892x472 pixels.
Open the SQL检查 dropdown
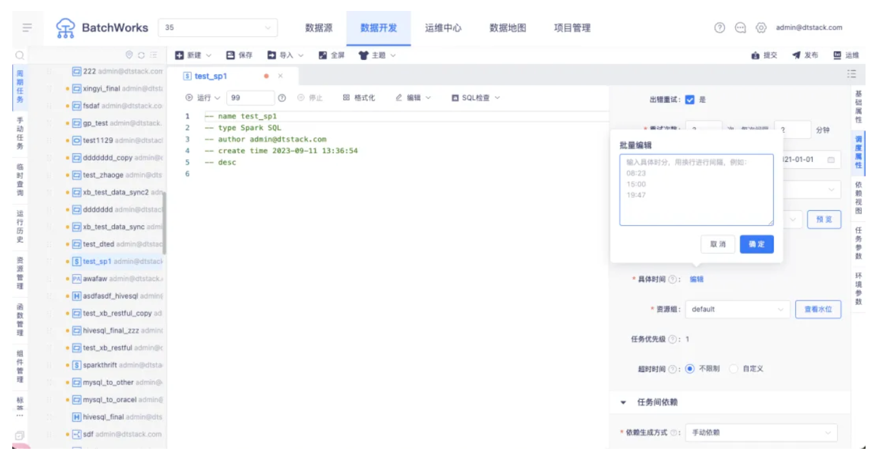[476, 98]
